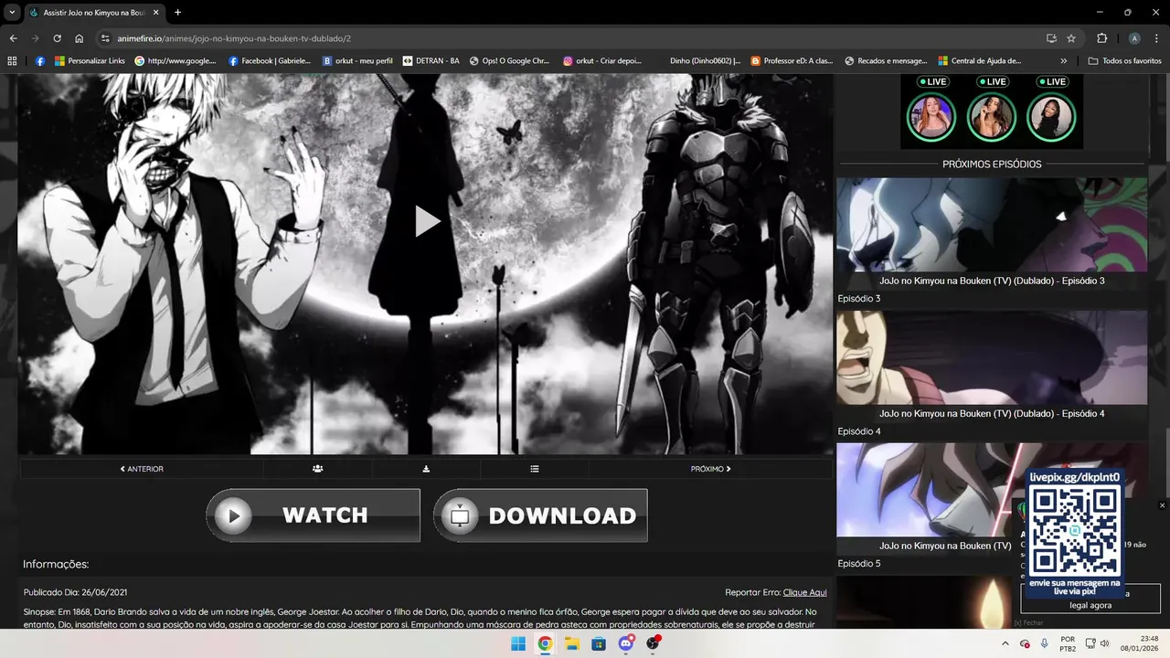Open Discord from taskbar
Viewport: 1170px width, 658px height.
pyautogui.click(x=626, y=643)
